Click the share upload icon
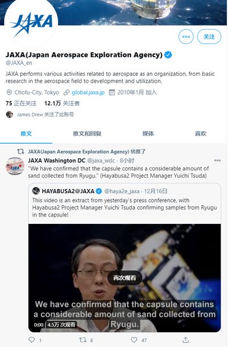Screen dimensions: 228x347 coord(185,340)
